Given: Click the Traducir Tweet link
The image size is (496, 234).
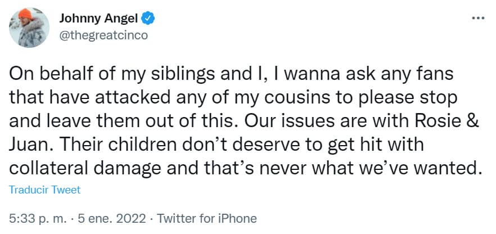Looking at the screenshot, I should 44,190.
